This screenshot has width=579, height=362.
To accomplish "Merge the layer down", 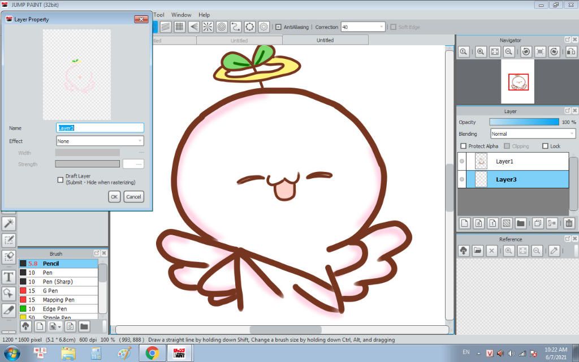I will [552, 223].
